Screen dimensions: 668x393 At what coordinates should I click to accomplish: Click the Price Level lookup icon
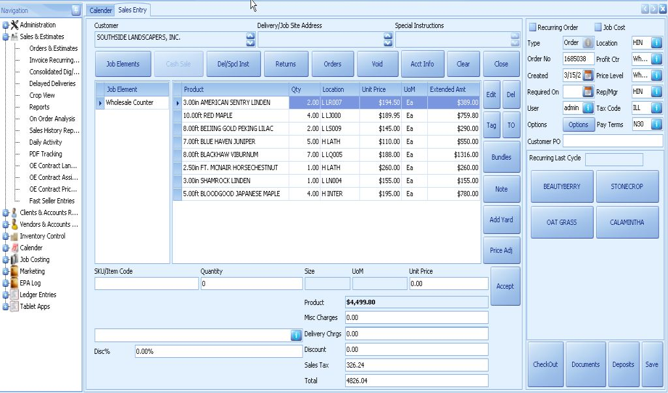656,76
